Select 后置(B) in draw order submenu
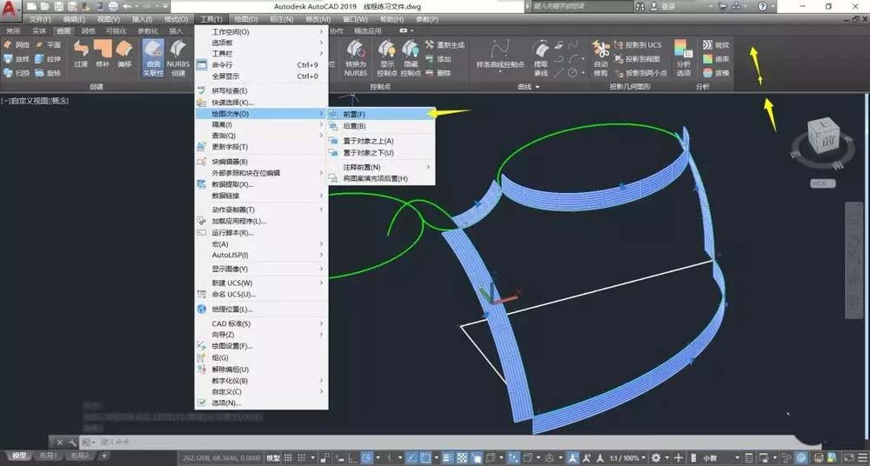Image resolution: width=870 pixels, height=466 pixels. point(382,126)
